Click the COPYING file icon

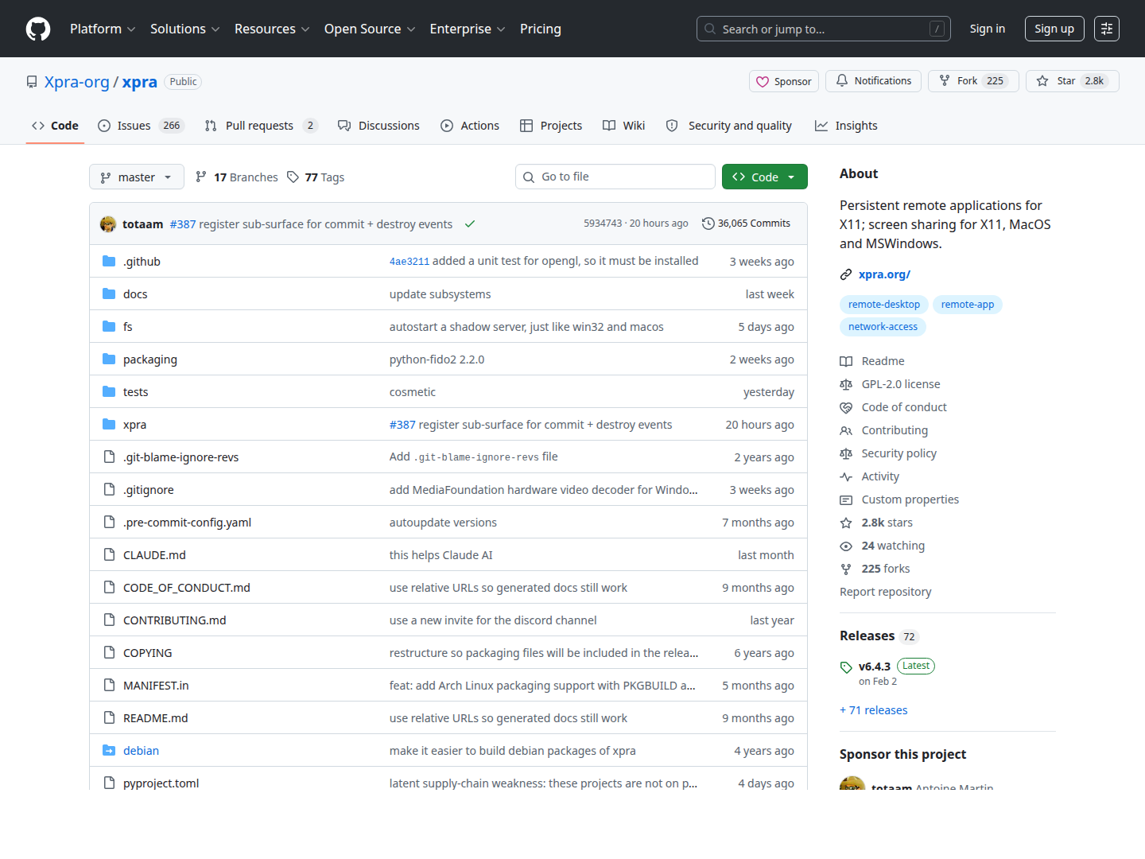point(109,653)
